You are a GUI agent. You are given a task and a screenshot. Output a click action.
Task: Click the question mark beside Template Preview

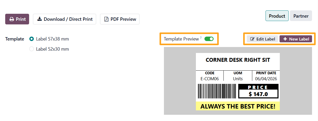point(201,38)
